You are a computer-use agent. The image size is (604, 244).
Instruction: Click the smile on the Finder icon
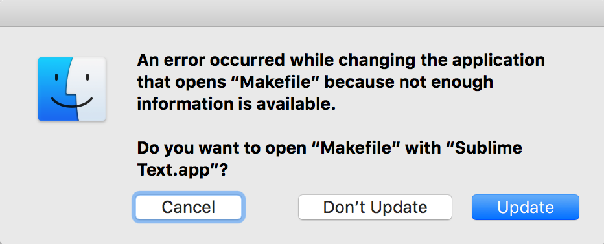tap(73, 102)
